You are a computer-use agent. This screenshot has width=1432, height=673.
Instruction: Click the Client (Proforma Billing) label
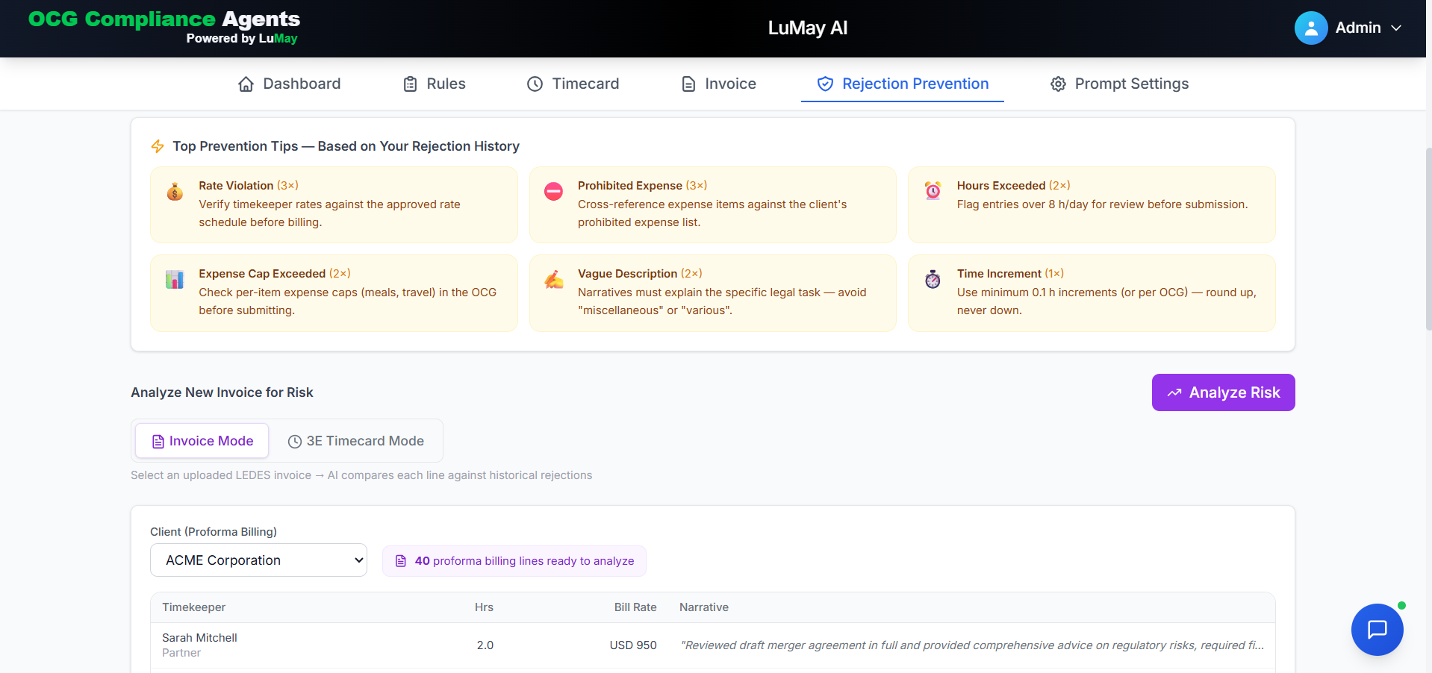214,532
